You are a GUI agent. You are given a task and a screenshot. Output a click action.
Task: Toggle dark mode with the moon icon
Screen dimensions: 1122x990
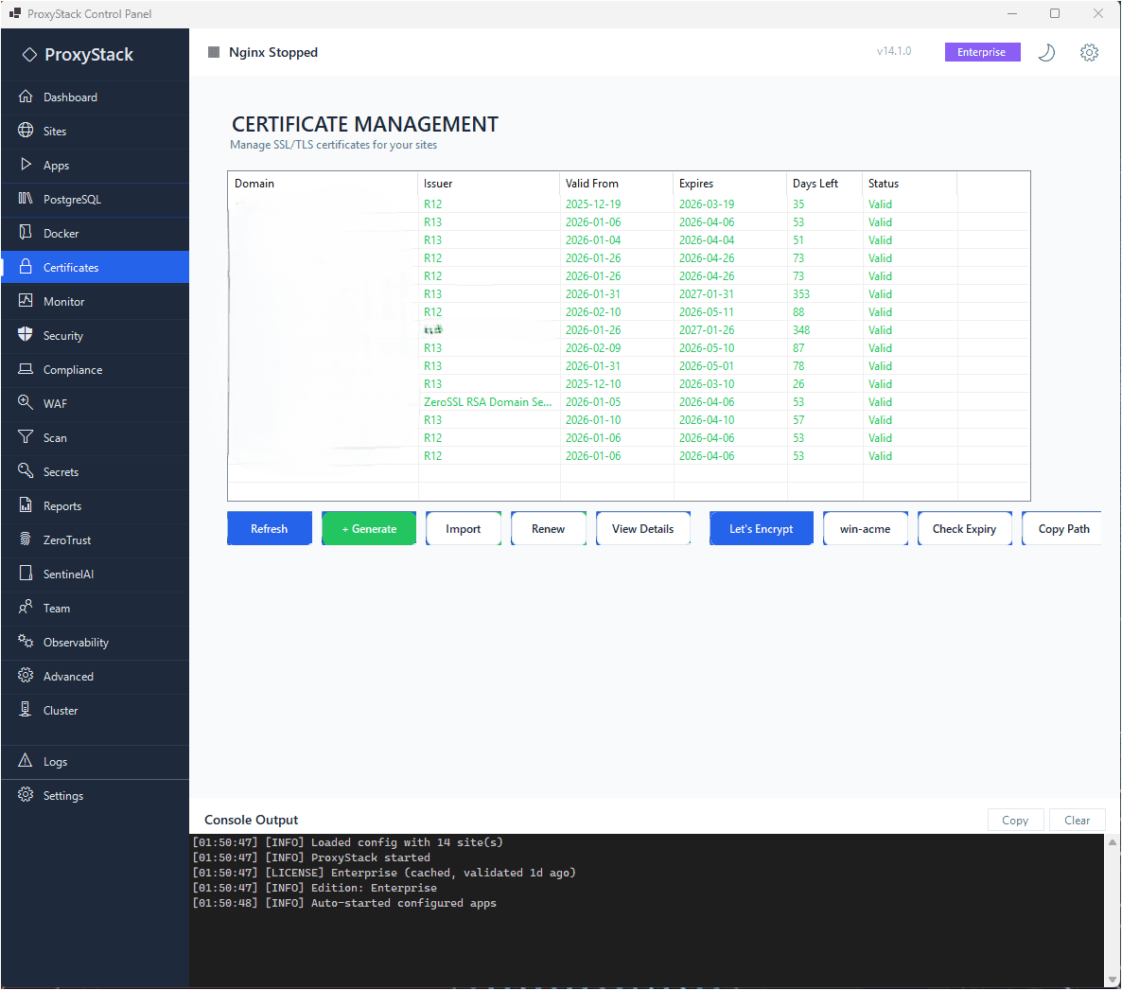tap(1046, 53)
